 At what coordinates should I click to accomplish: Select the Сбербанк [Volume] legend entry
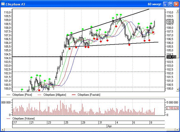pos(24,119)
